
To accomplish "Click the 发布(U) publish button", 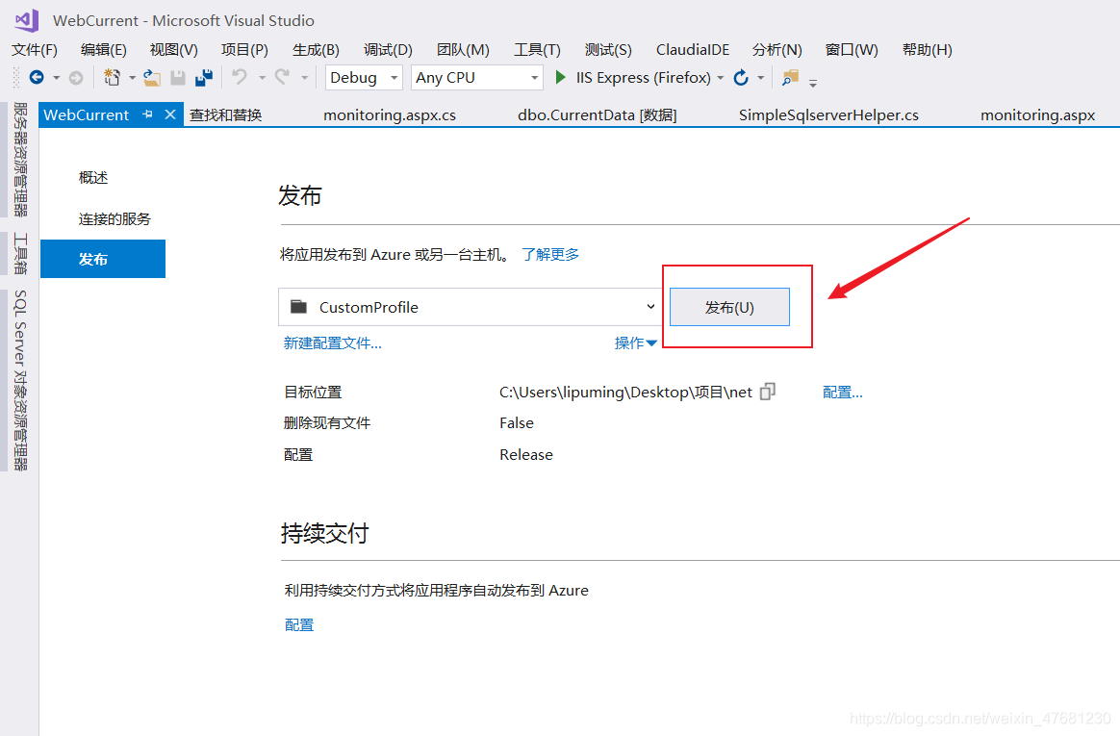I will click(729, 307).
